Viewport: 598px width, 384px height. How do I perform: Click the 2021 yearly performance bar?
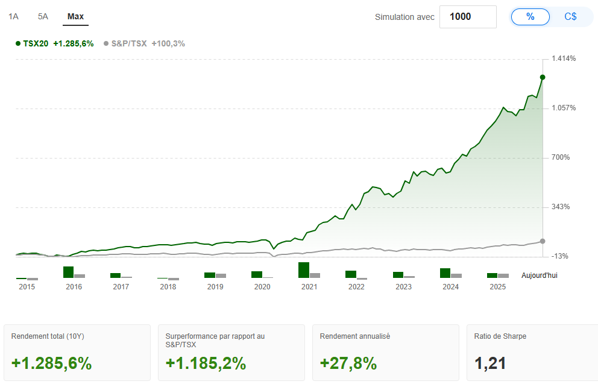pyautogui.click(x=304, y=270)
